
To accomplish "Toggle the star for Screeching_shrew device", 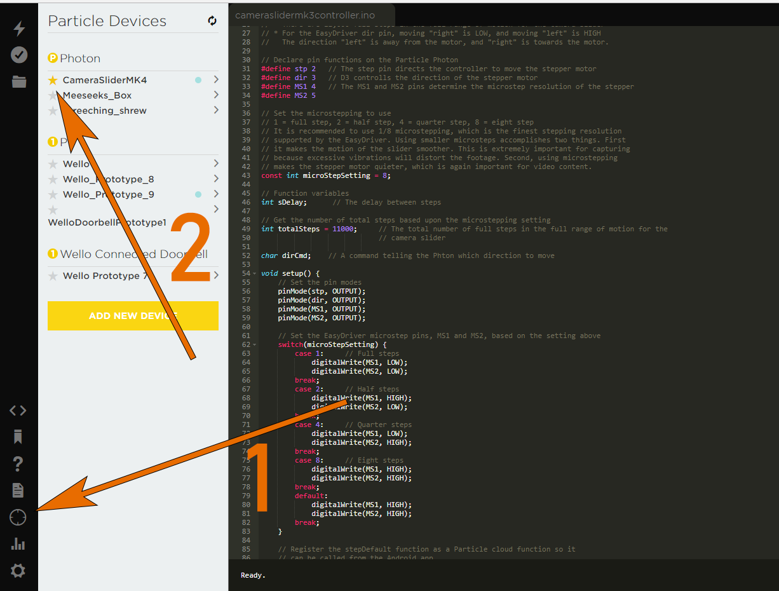I will pyautogui.click(x=53, y=111).
